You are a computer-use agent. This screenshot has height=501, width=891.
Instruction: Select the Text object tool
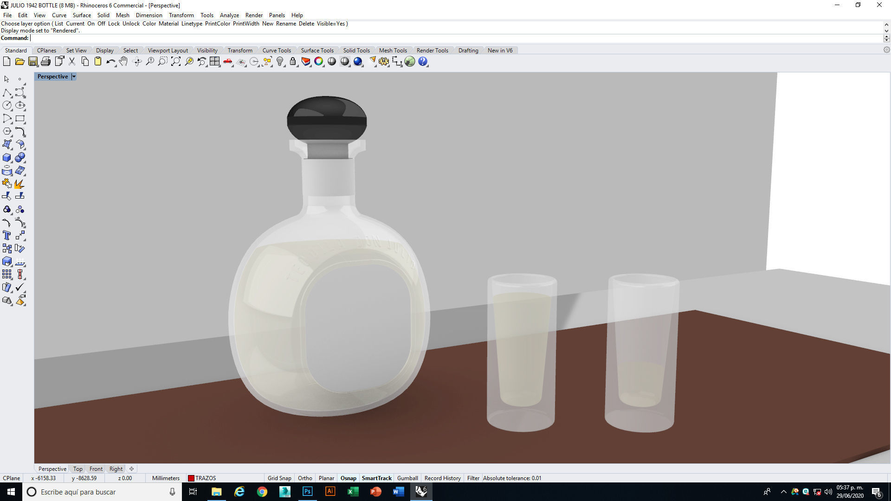(x=6, y=235)
